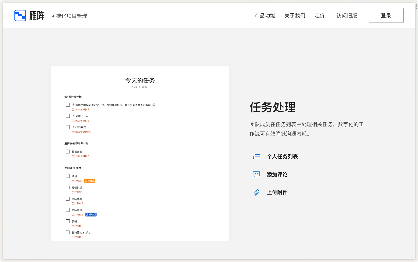
Task: Select 定价 in the navigation bar
Action: (319, 16)
